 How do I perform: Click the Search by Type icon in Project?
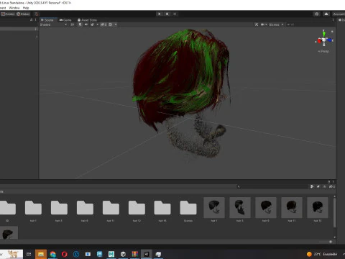(312, 186)
